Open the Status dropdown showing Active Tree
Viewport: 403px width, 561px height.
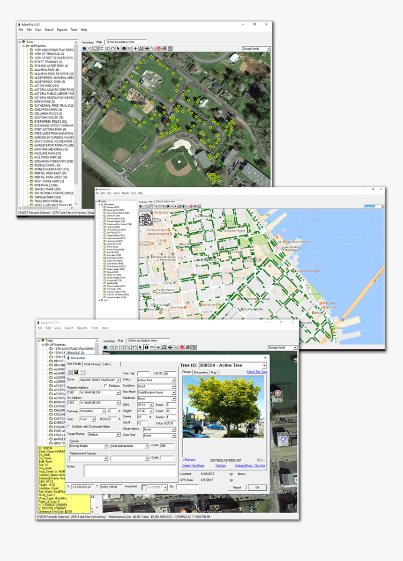tap(173, 380)
